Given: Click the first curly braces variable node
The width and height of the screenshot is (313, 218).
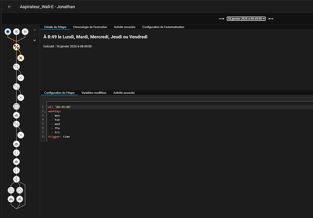Looking at the screenshot, I should pyautogui.click(x=16, y=152).
